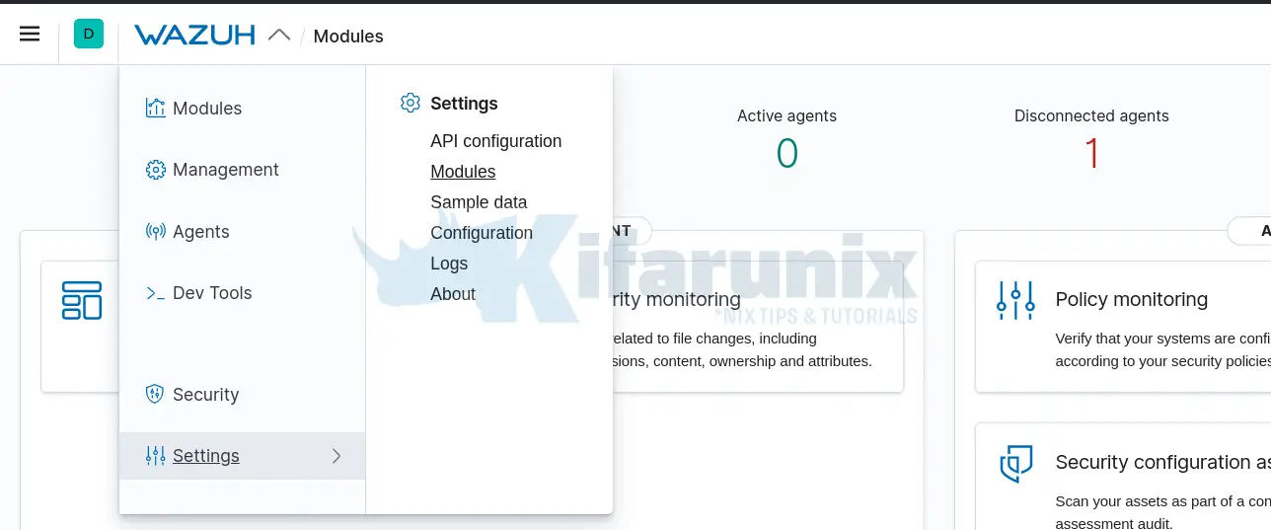
Task: Click the Agents broadcast icon
Action: coord(155,232)
